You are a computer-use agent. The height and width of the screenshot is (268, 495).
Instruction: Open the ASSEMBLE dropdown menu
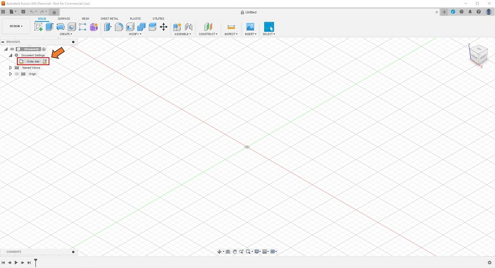(182, 34)
